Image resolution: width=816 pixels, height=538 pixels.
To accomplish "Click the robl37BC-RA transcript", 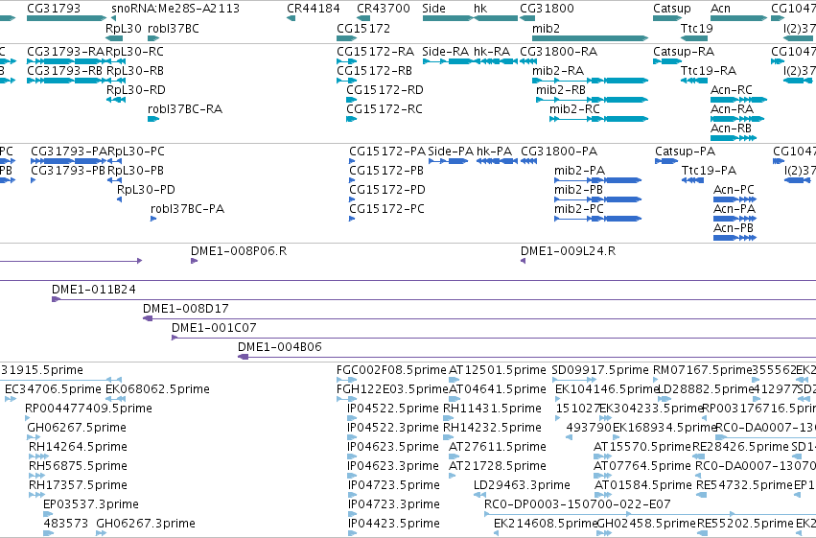I will coord(153,119).
